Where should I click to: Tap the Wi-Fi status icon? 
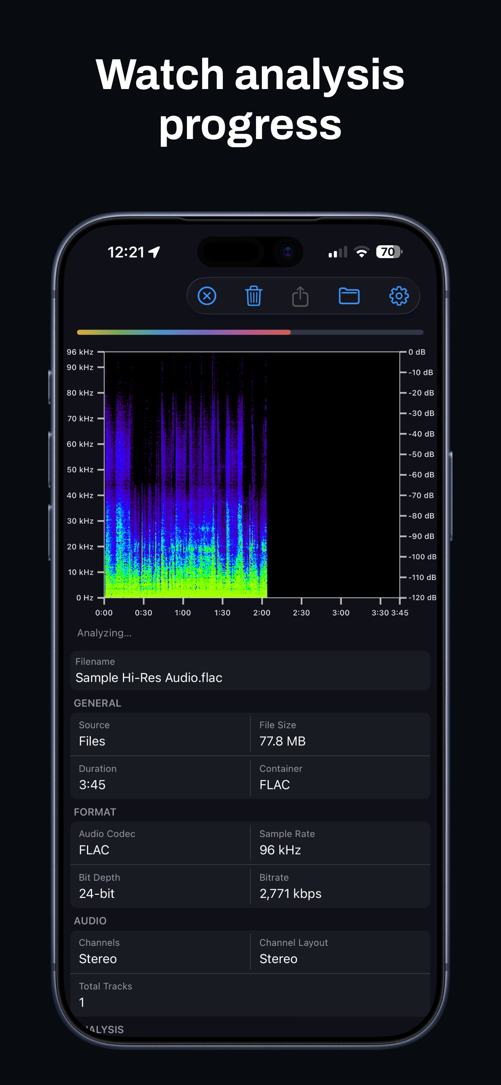click(362, 252)
